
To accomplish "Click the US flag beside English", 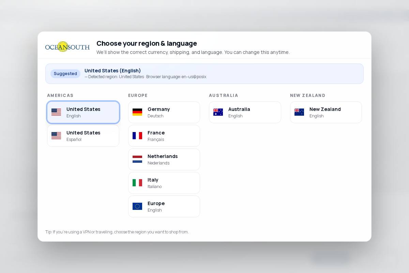I will (x=56, y=112).
